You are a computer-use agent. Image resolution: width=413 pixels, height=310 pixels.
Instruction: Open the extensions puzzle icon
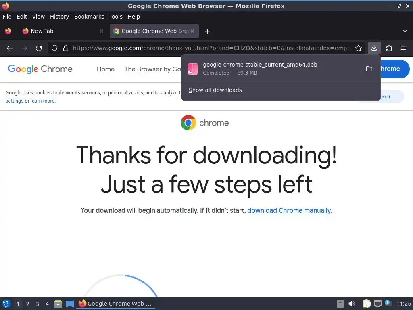(389, 48)
